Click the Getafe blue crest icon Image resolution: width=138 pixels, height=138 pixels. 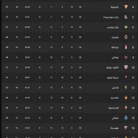click(x=126, y=118)
